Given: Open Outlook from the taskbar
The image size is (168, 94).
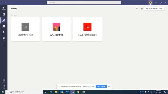Looking at the screenshot, I should tap(62, 92).
